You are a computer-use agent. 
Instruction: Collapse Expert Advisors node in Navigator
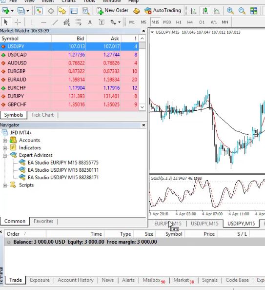(x=5, y=156)
